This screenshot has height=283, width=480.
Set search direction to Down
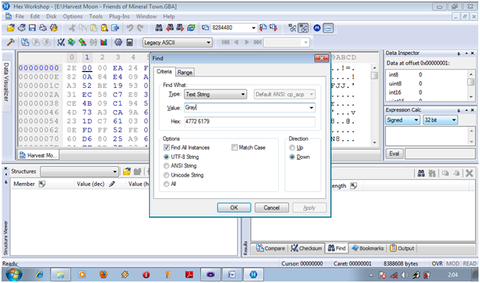tap(292, 157)
